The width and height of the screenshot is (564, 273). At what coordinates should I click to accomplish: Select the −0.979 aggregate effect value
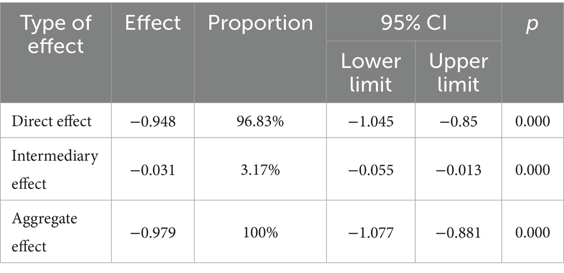click(x=153, y=233)
